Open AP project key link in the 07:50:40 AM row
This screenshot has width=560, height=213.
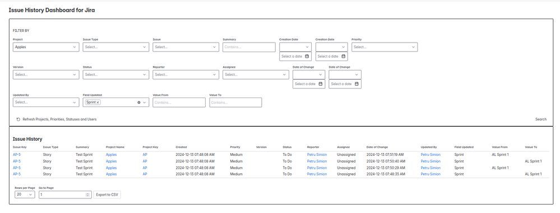click(x=145, y=161)
